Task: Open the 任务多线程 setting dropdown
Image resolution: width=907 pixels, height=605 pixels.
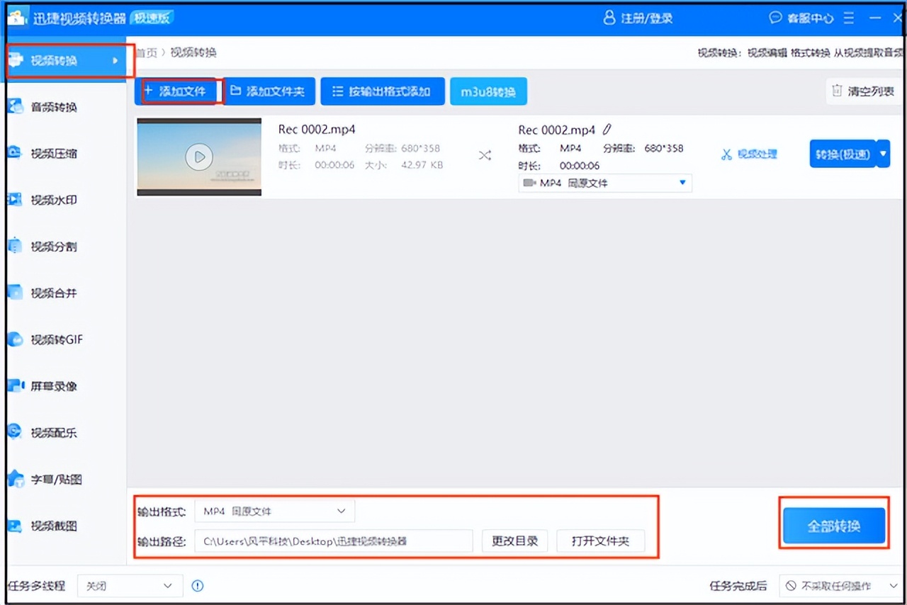Action: [130, 586]
